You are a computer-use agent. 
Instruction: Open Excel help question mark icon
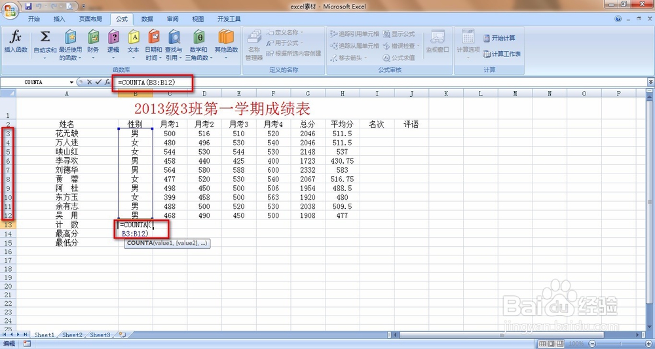tap(618, 19)
